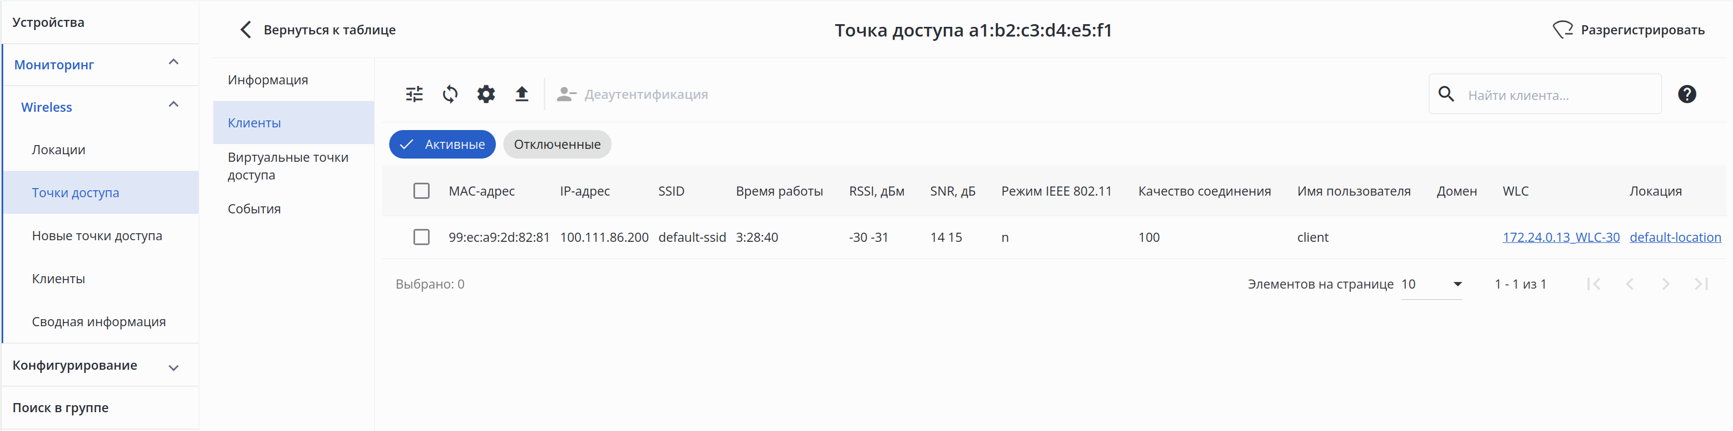Switch to the Информация tab
The height and width of the screenshot is (431, 1733).
click(x=268, y=81)
